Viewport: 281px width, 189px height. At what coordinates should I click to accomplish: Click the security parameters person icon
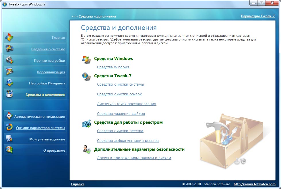[x=87, y=150]
